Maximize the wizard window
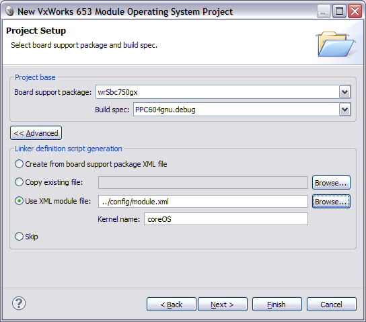The image size is (366, 322). click(339, 11)
